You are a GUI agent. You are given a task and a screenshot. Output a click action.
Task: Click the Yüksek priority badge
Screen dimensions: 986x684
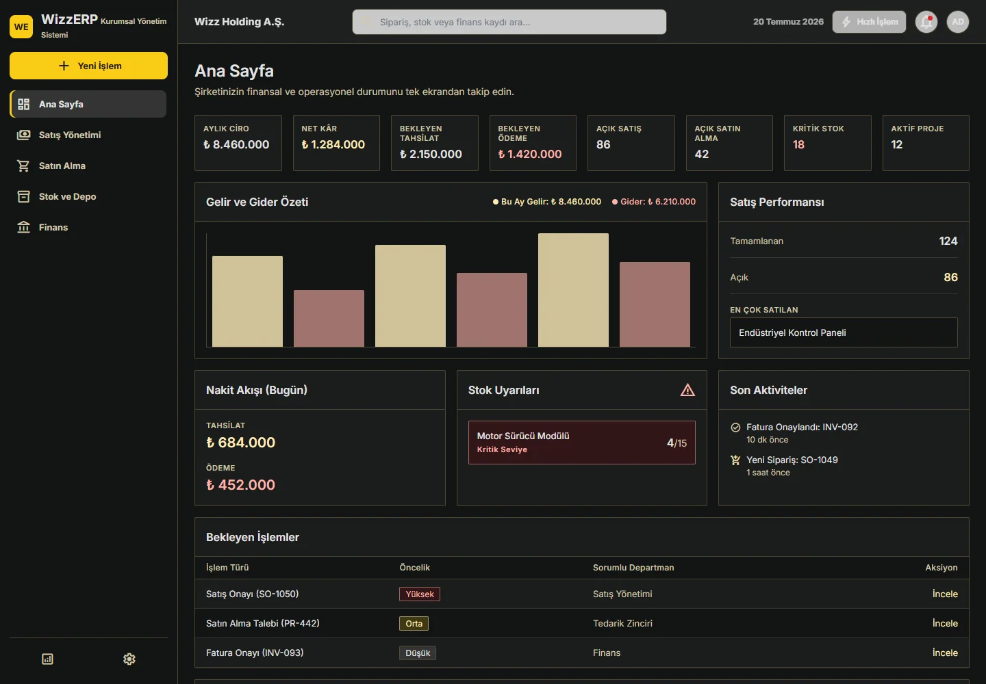click(420, 594)
